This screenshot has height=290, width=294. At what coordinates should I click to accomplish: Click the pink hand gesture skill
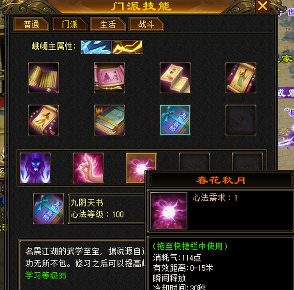[88, 168]
